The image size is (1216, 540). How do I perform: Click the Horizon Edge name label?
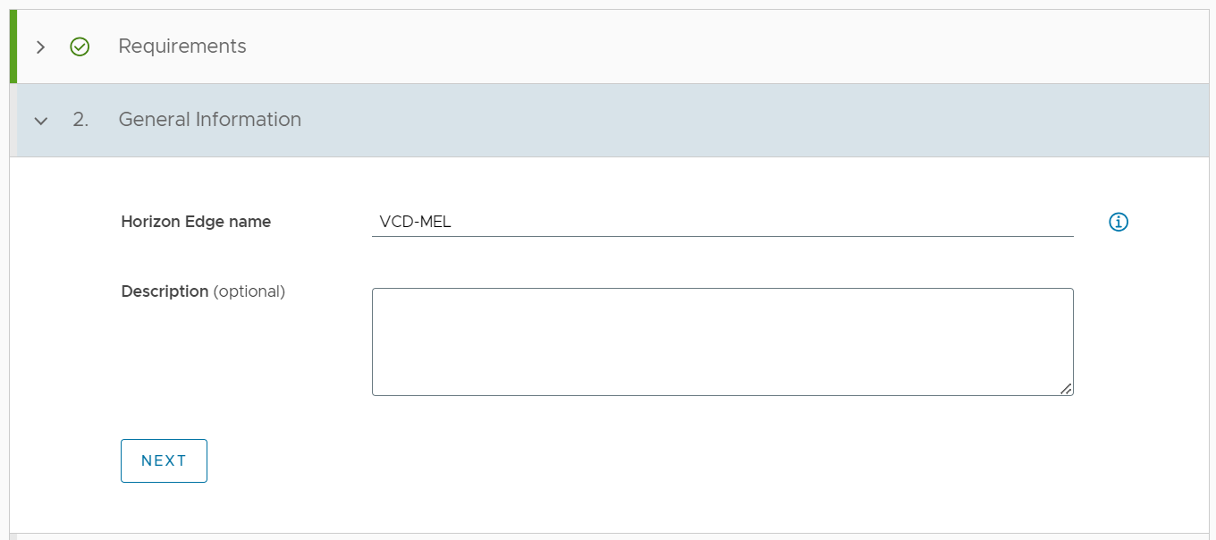pyautogui.click(x=195, y=222)
